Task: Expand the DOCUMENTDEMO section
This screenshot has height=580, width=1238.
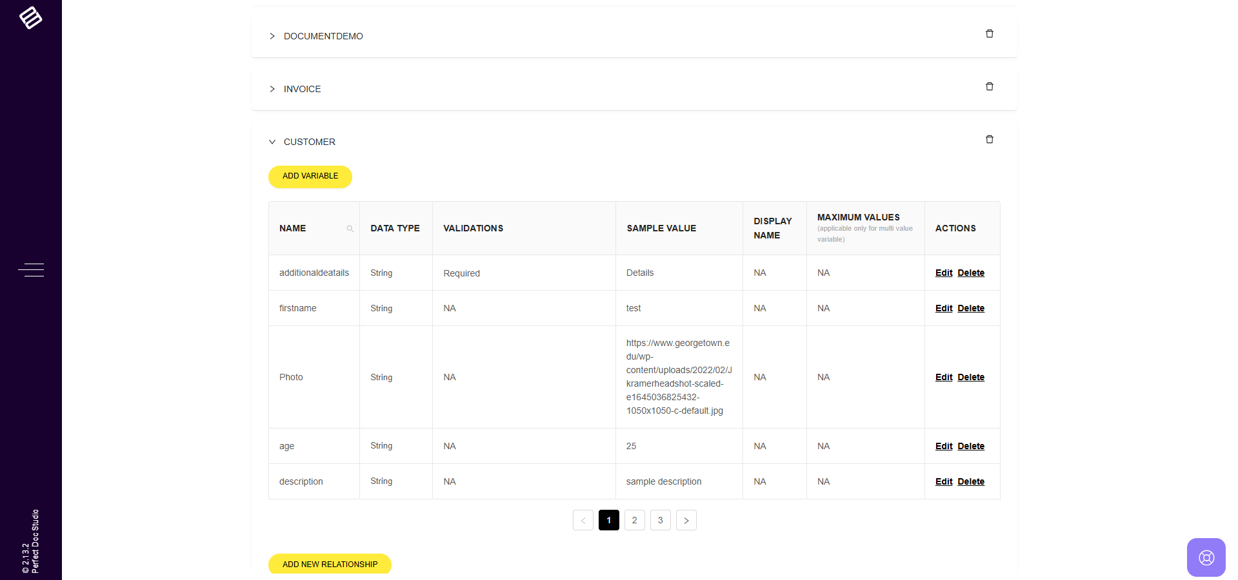Action: coord(272,36)
